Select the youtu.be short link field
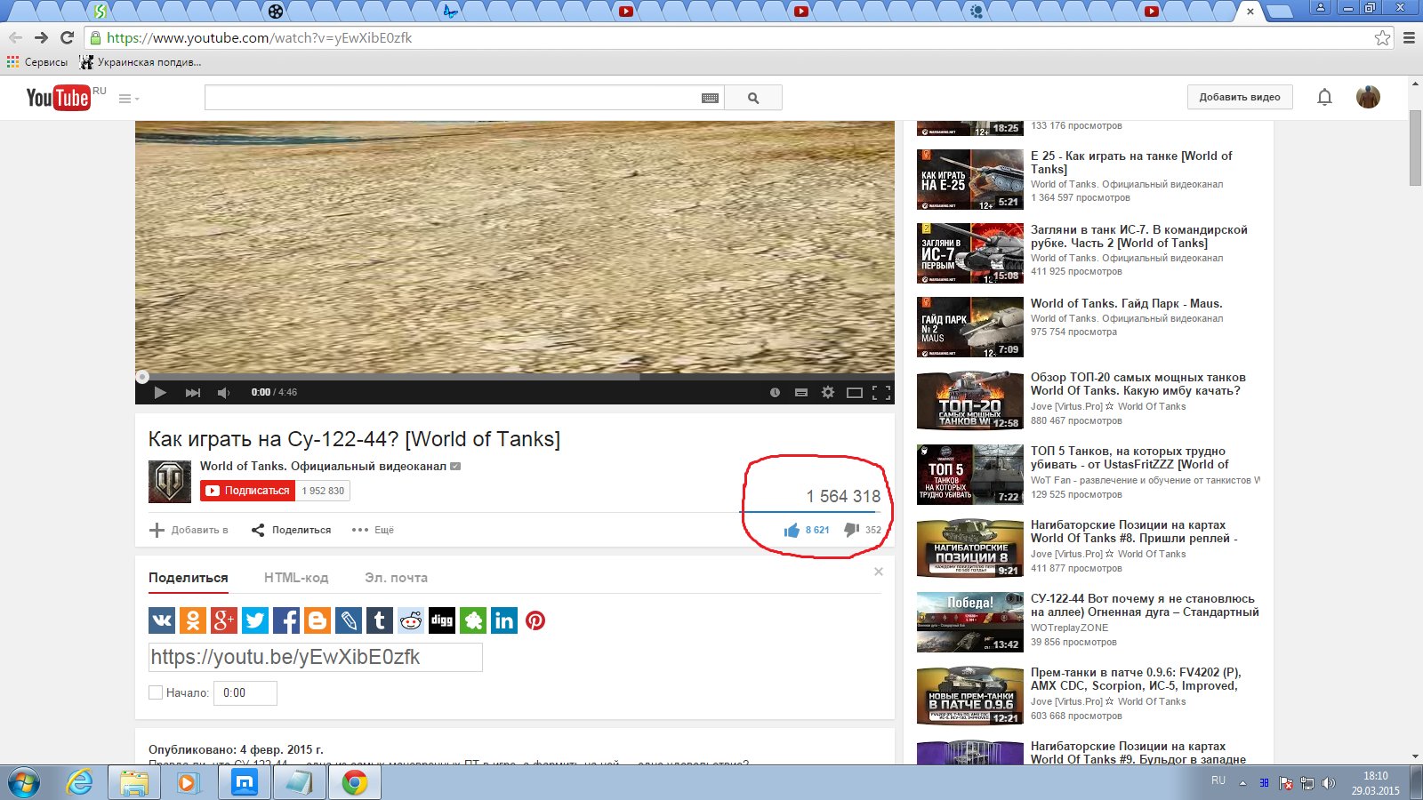This screenshot has height=800, width=1423. pos(316,657)
